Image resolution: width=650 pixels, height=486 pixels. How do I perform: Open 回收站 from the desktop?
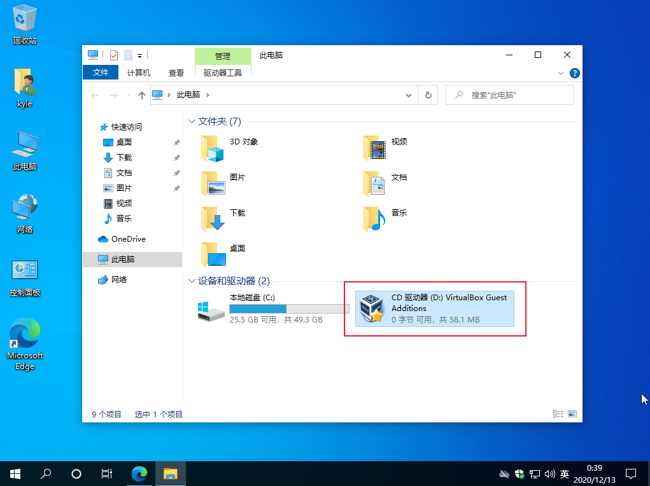click(24, 19)
